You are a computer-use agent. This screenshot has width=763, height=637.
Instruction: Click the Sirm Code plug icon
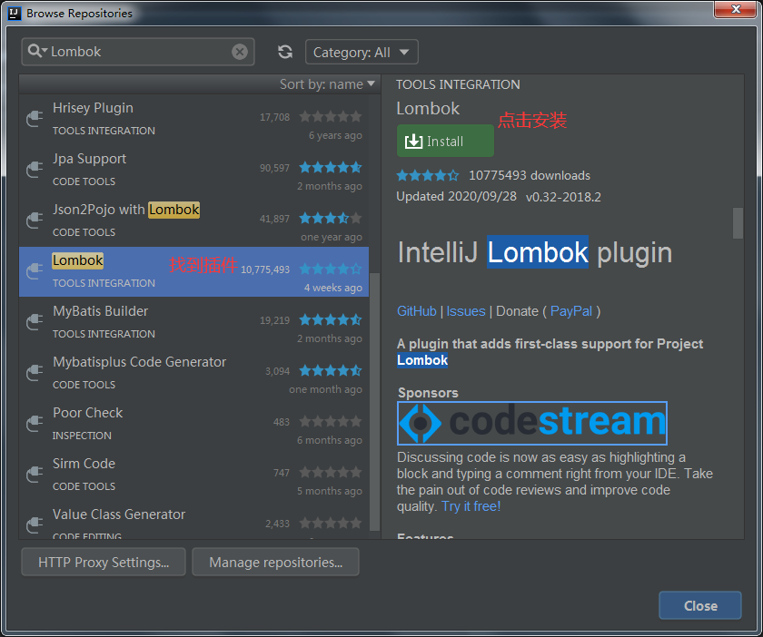click(x=35, y=474)
